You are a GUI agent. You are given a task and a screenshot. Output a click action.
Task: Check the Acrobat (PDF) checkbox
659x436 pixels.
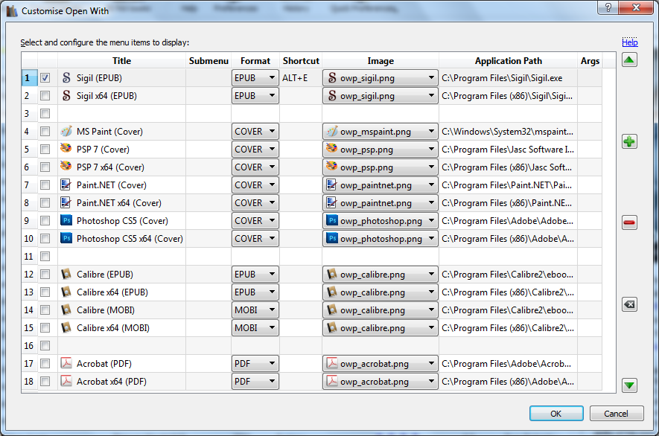[x=45, y=363]
